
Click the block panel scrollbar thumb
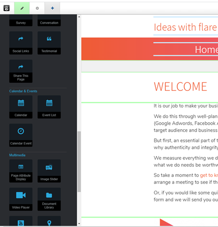point(79,162)
